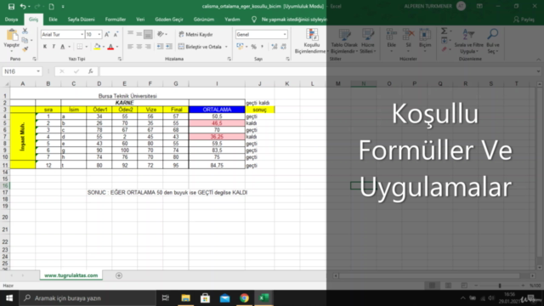Click the accounting currency format icon

coord(240,47)
